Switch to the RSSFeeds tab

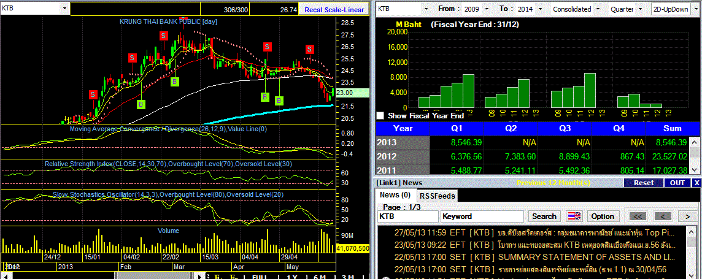(437, 196)
